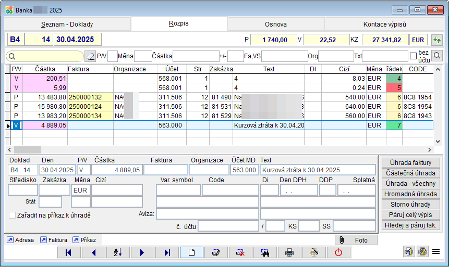Click the Měna filter field

tap(143, 56)
